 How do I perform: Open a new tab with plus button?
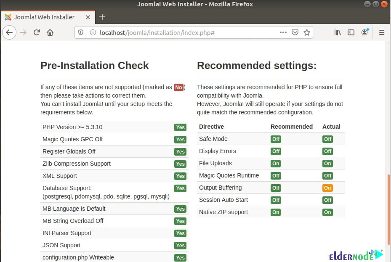click(x=102, y=17)
